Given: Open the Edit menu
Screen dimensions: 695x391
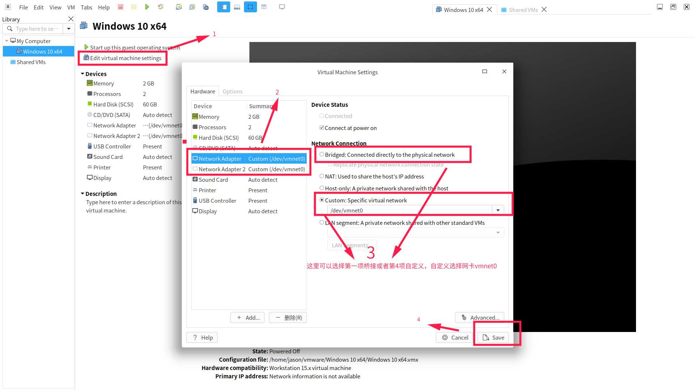Looking at the screenshot, I should tap(38, 7).
